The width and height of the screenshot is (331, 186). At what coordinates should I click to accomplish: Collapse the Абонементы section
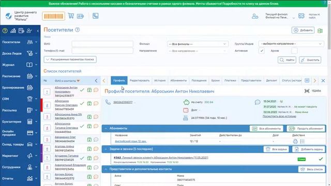pyautogui.click(x=106, y=128)
